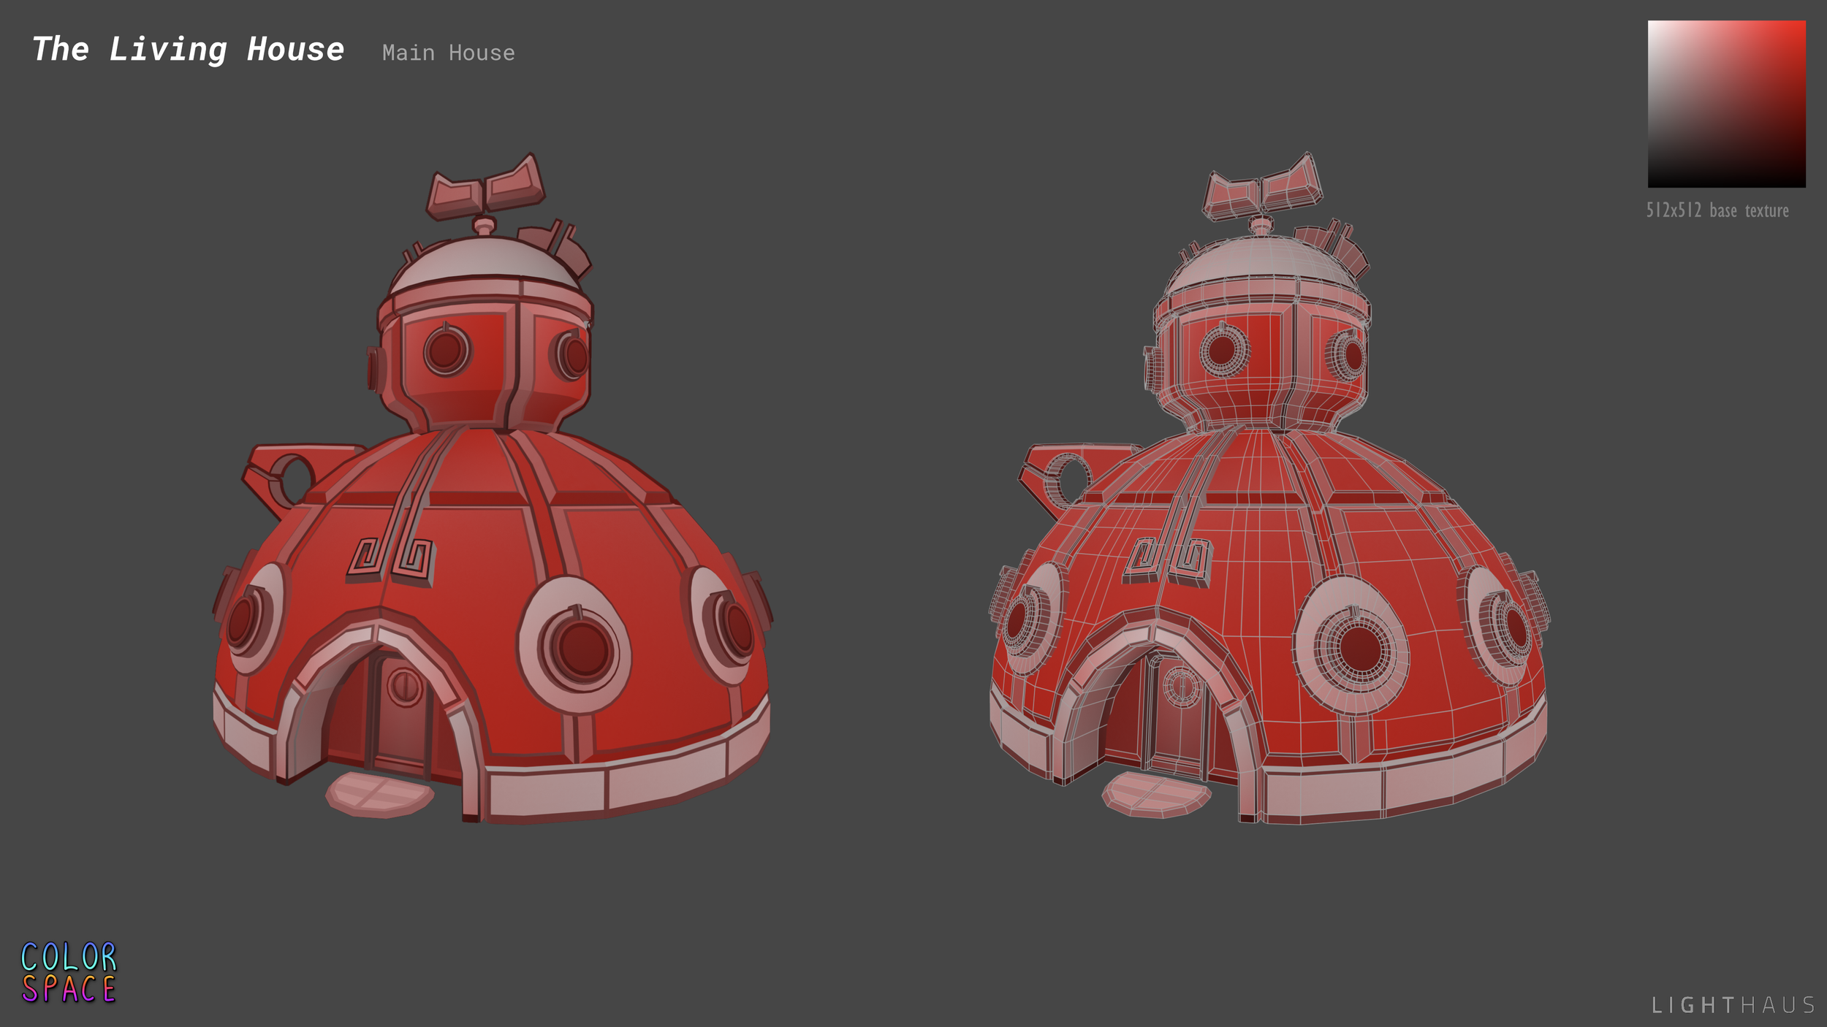This screenshot has height=1027, width=1827.
Task: Click the doorstep stone below the shaded house
Action: coord(379,794)
